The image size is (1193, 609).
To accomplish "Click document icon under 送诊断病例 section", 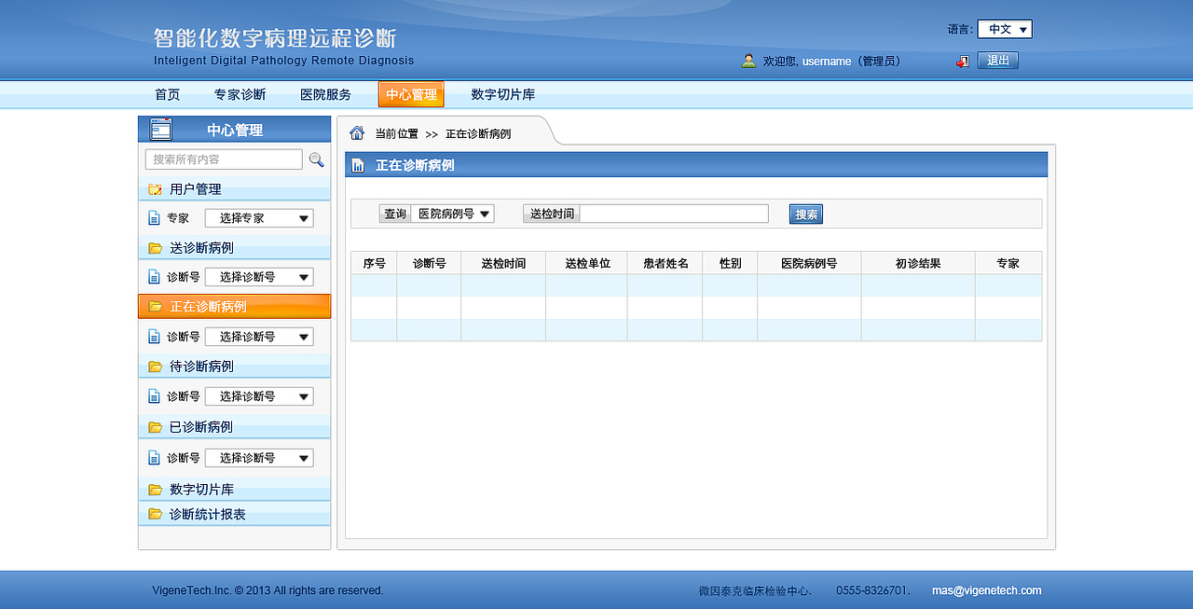I will click(155, 277).
